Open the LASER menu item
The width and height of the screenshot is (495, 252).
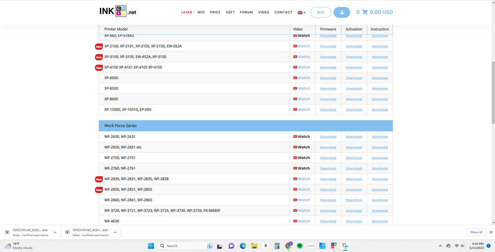tap(187, 12)
